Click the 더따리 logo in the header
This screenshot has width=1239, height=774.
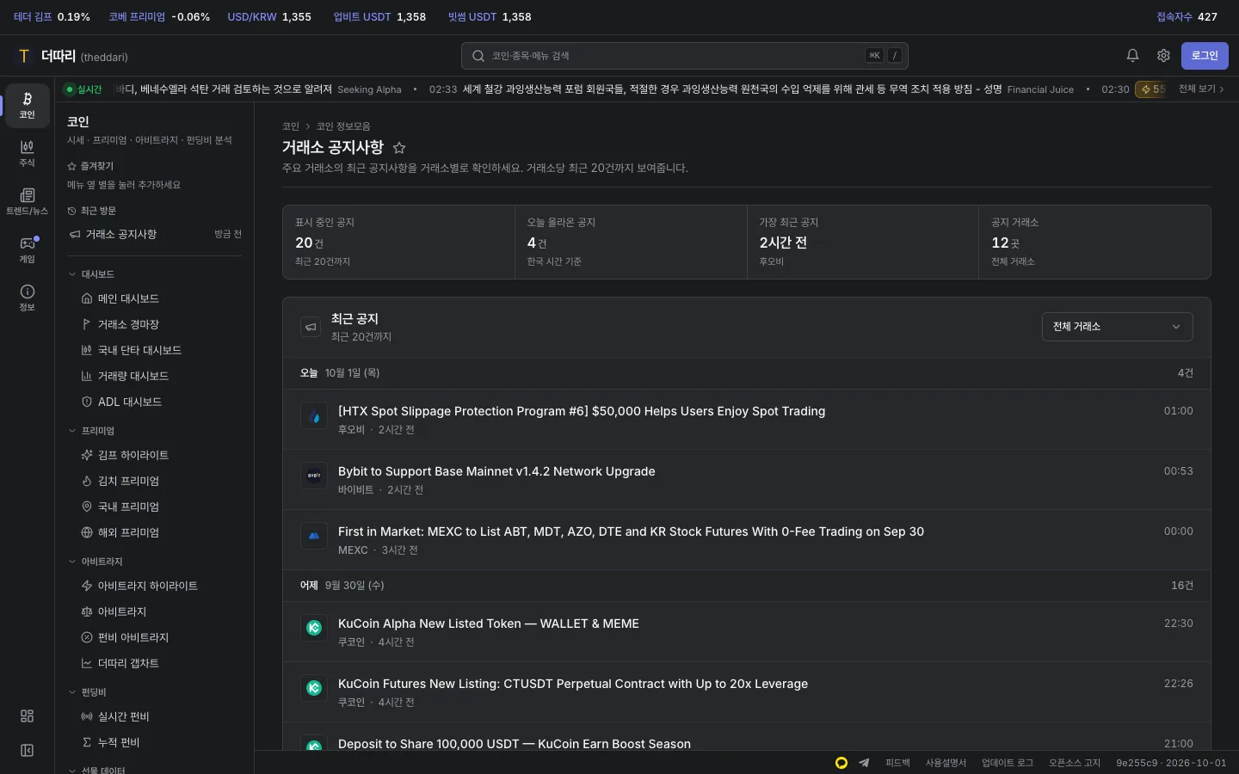(72, 56)
